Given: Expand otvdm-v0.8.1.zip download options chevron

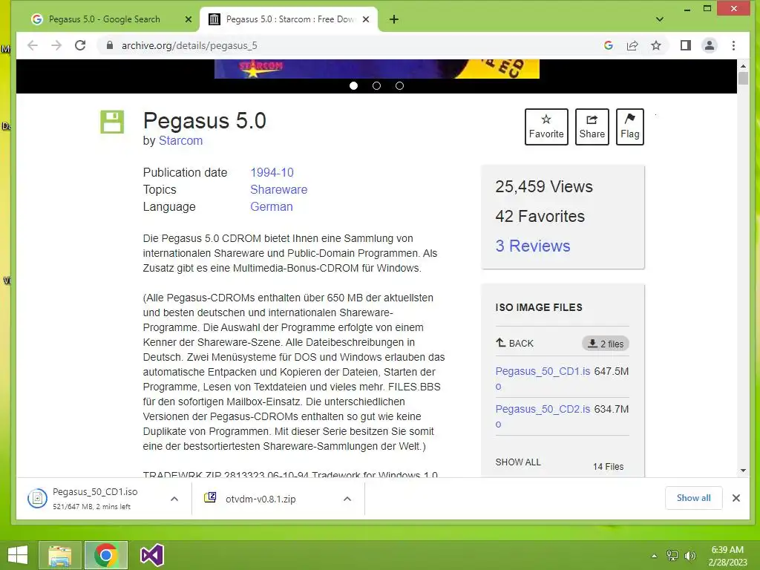Looking at the screenshot, I should click(347, 499).
